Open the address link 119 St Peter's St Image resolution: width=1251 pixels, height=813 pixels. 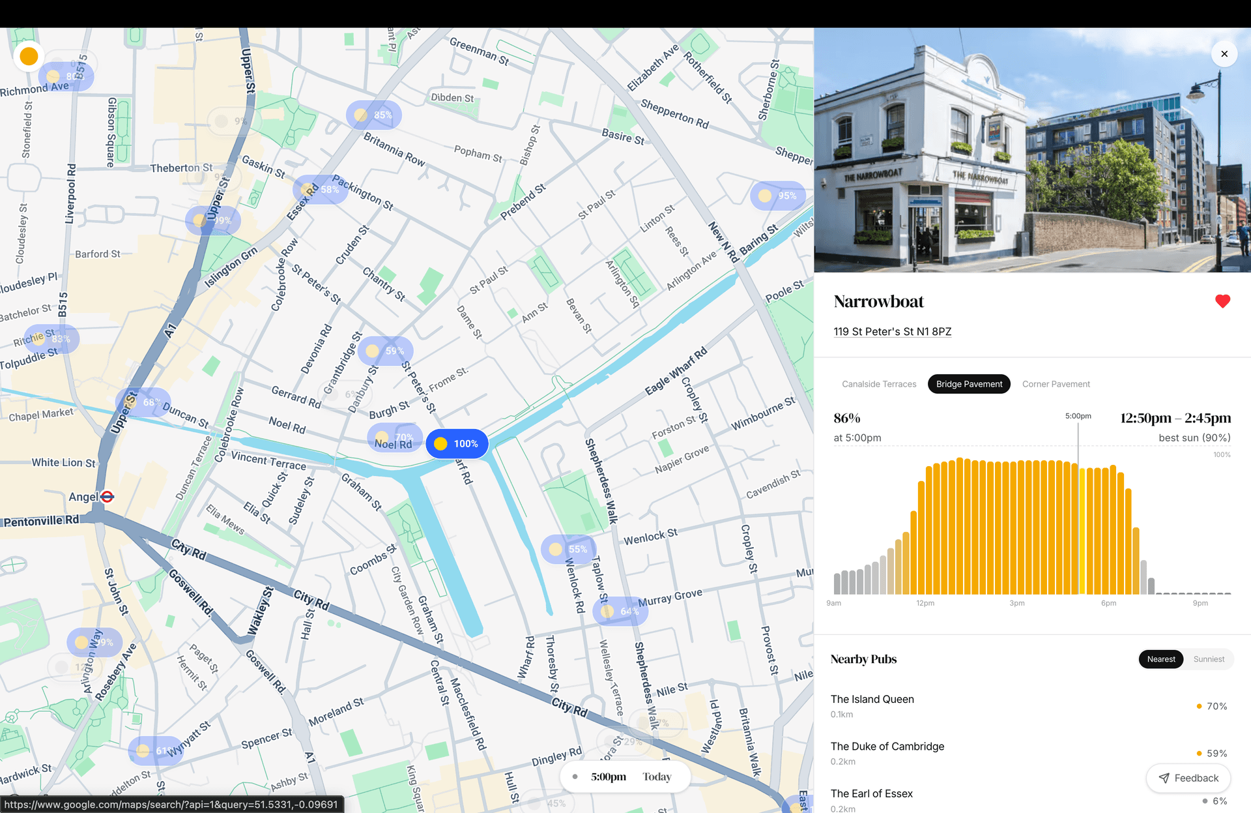(x=892, y=331)
